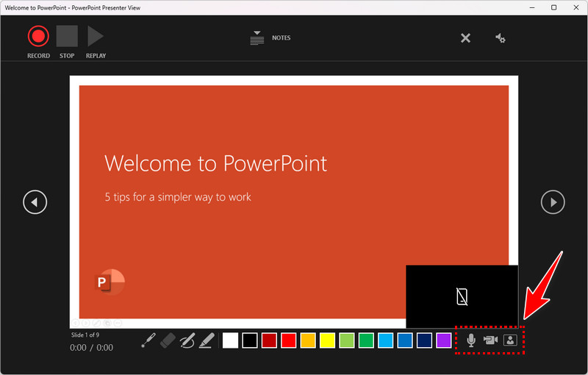Click the slide title Welcome to PowerPoint
Viewport: 588px width, 375px height.
point(215,163)
